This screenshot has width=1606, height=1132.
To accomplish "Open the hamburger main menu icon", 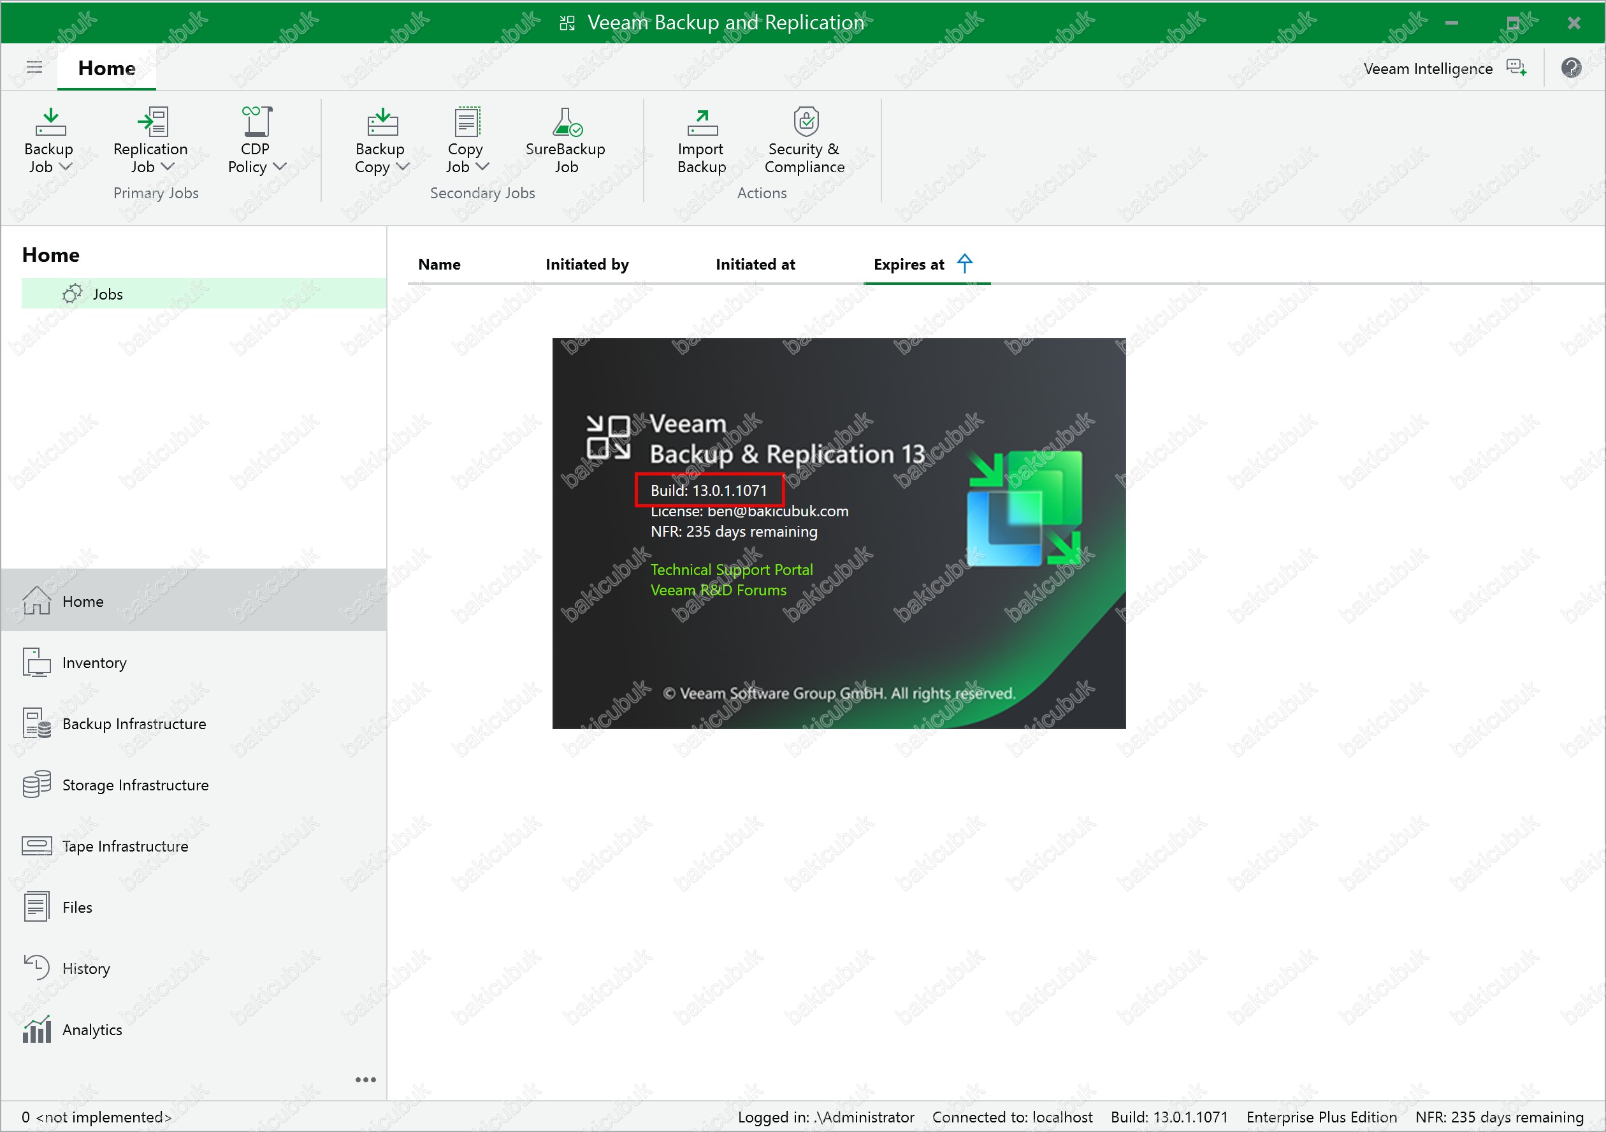I will [34, 68].
